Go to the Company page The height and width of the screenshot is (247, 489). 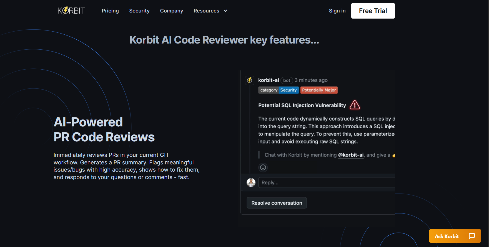click(172, 11)
